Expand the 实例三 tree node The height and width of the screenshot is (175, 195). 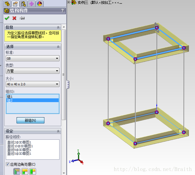pos(68,2)
